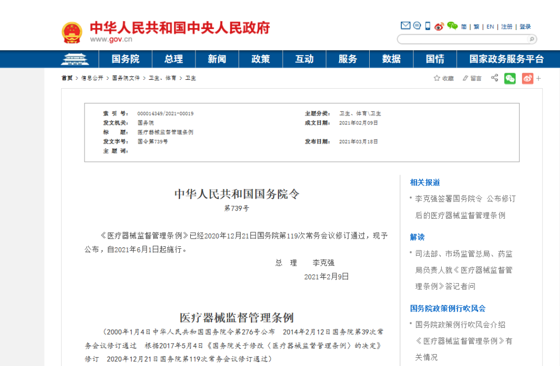Open the 政策 policy navigation menu

click(x=260, y=59)
